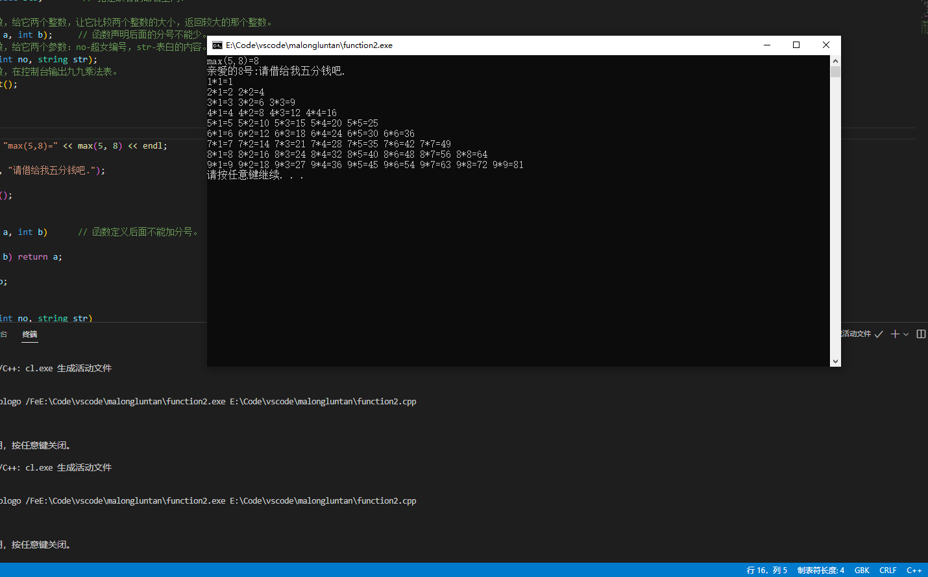
Task: Click the first function2.cpp path in terminal
Action: tap(323, 402)
